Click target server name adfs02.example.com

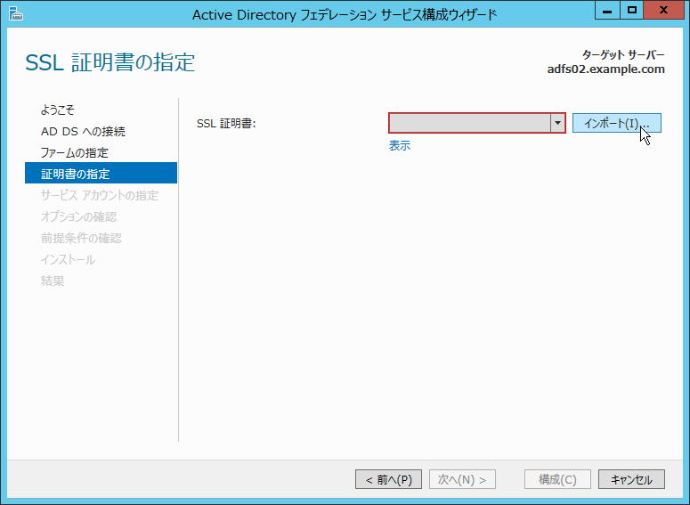coord(606,69)
